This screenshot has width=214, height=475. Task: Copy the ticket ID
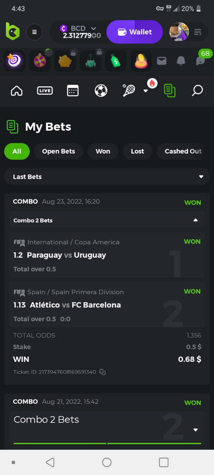pos(103,372)
